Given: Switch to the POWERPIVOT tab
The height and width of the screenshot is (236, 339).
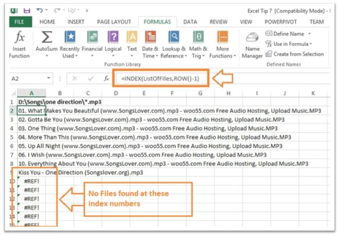Looking at the screenshot, I should tap(280, 22).
